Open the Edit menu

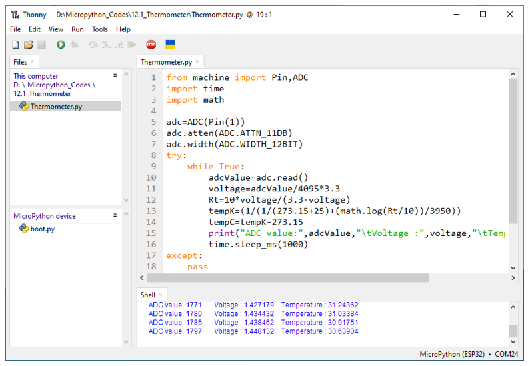[35, 29]
